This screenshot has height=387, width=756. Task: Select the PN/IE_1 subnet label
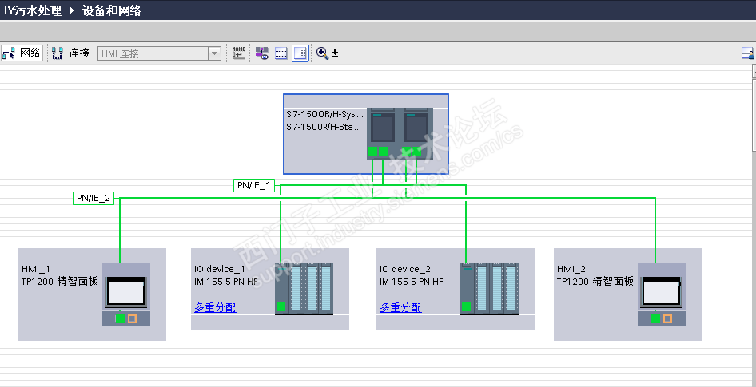click(254, 185)
